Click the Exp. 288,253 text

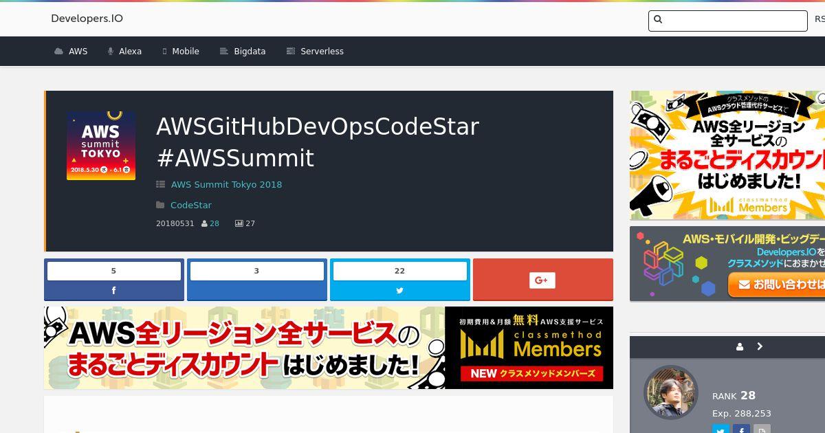click(742, 414)
